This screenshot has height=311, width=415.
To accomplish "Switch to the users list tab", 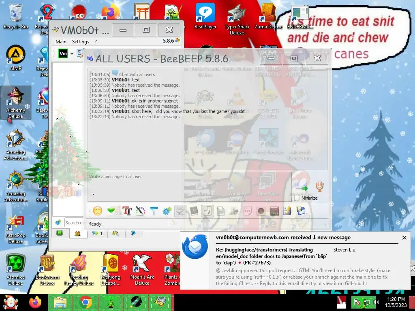I will 77,233.
